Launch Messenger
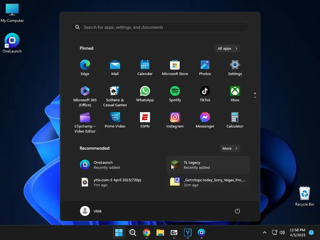Viewport: 320px width, 240px height. tap(205, 120)
